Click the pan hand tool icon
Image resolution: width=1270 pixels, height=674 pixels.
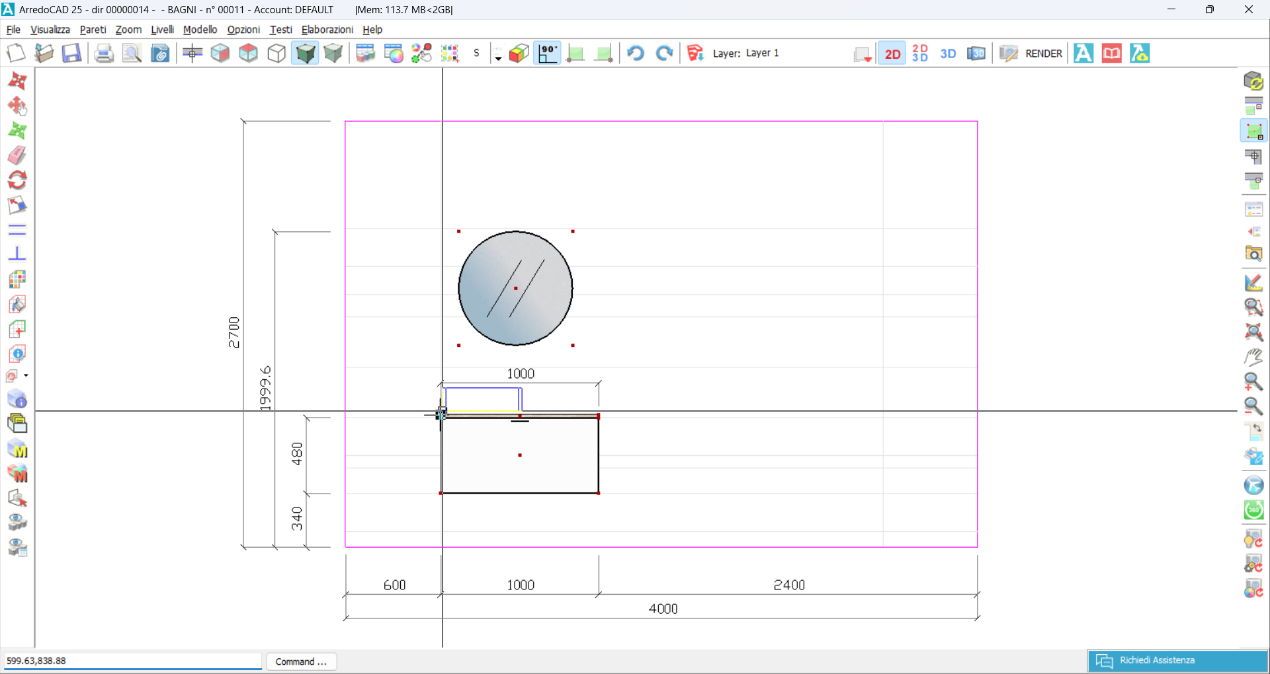(1253, 357)
